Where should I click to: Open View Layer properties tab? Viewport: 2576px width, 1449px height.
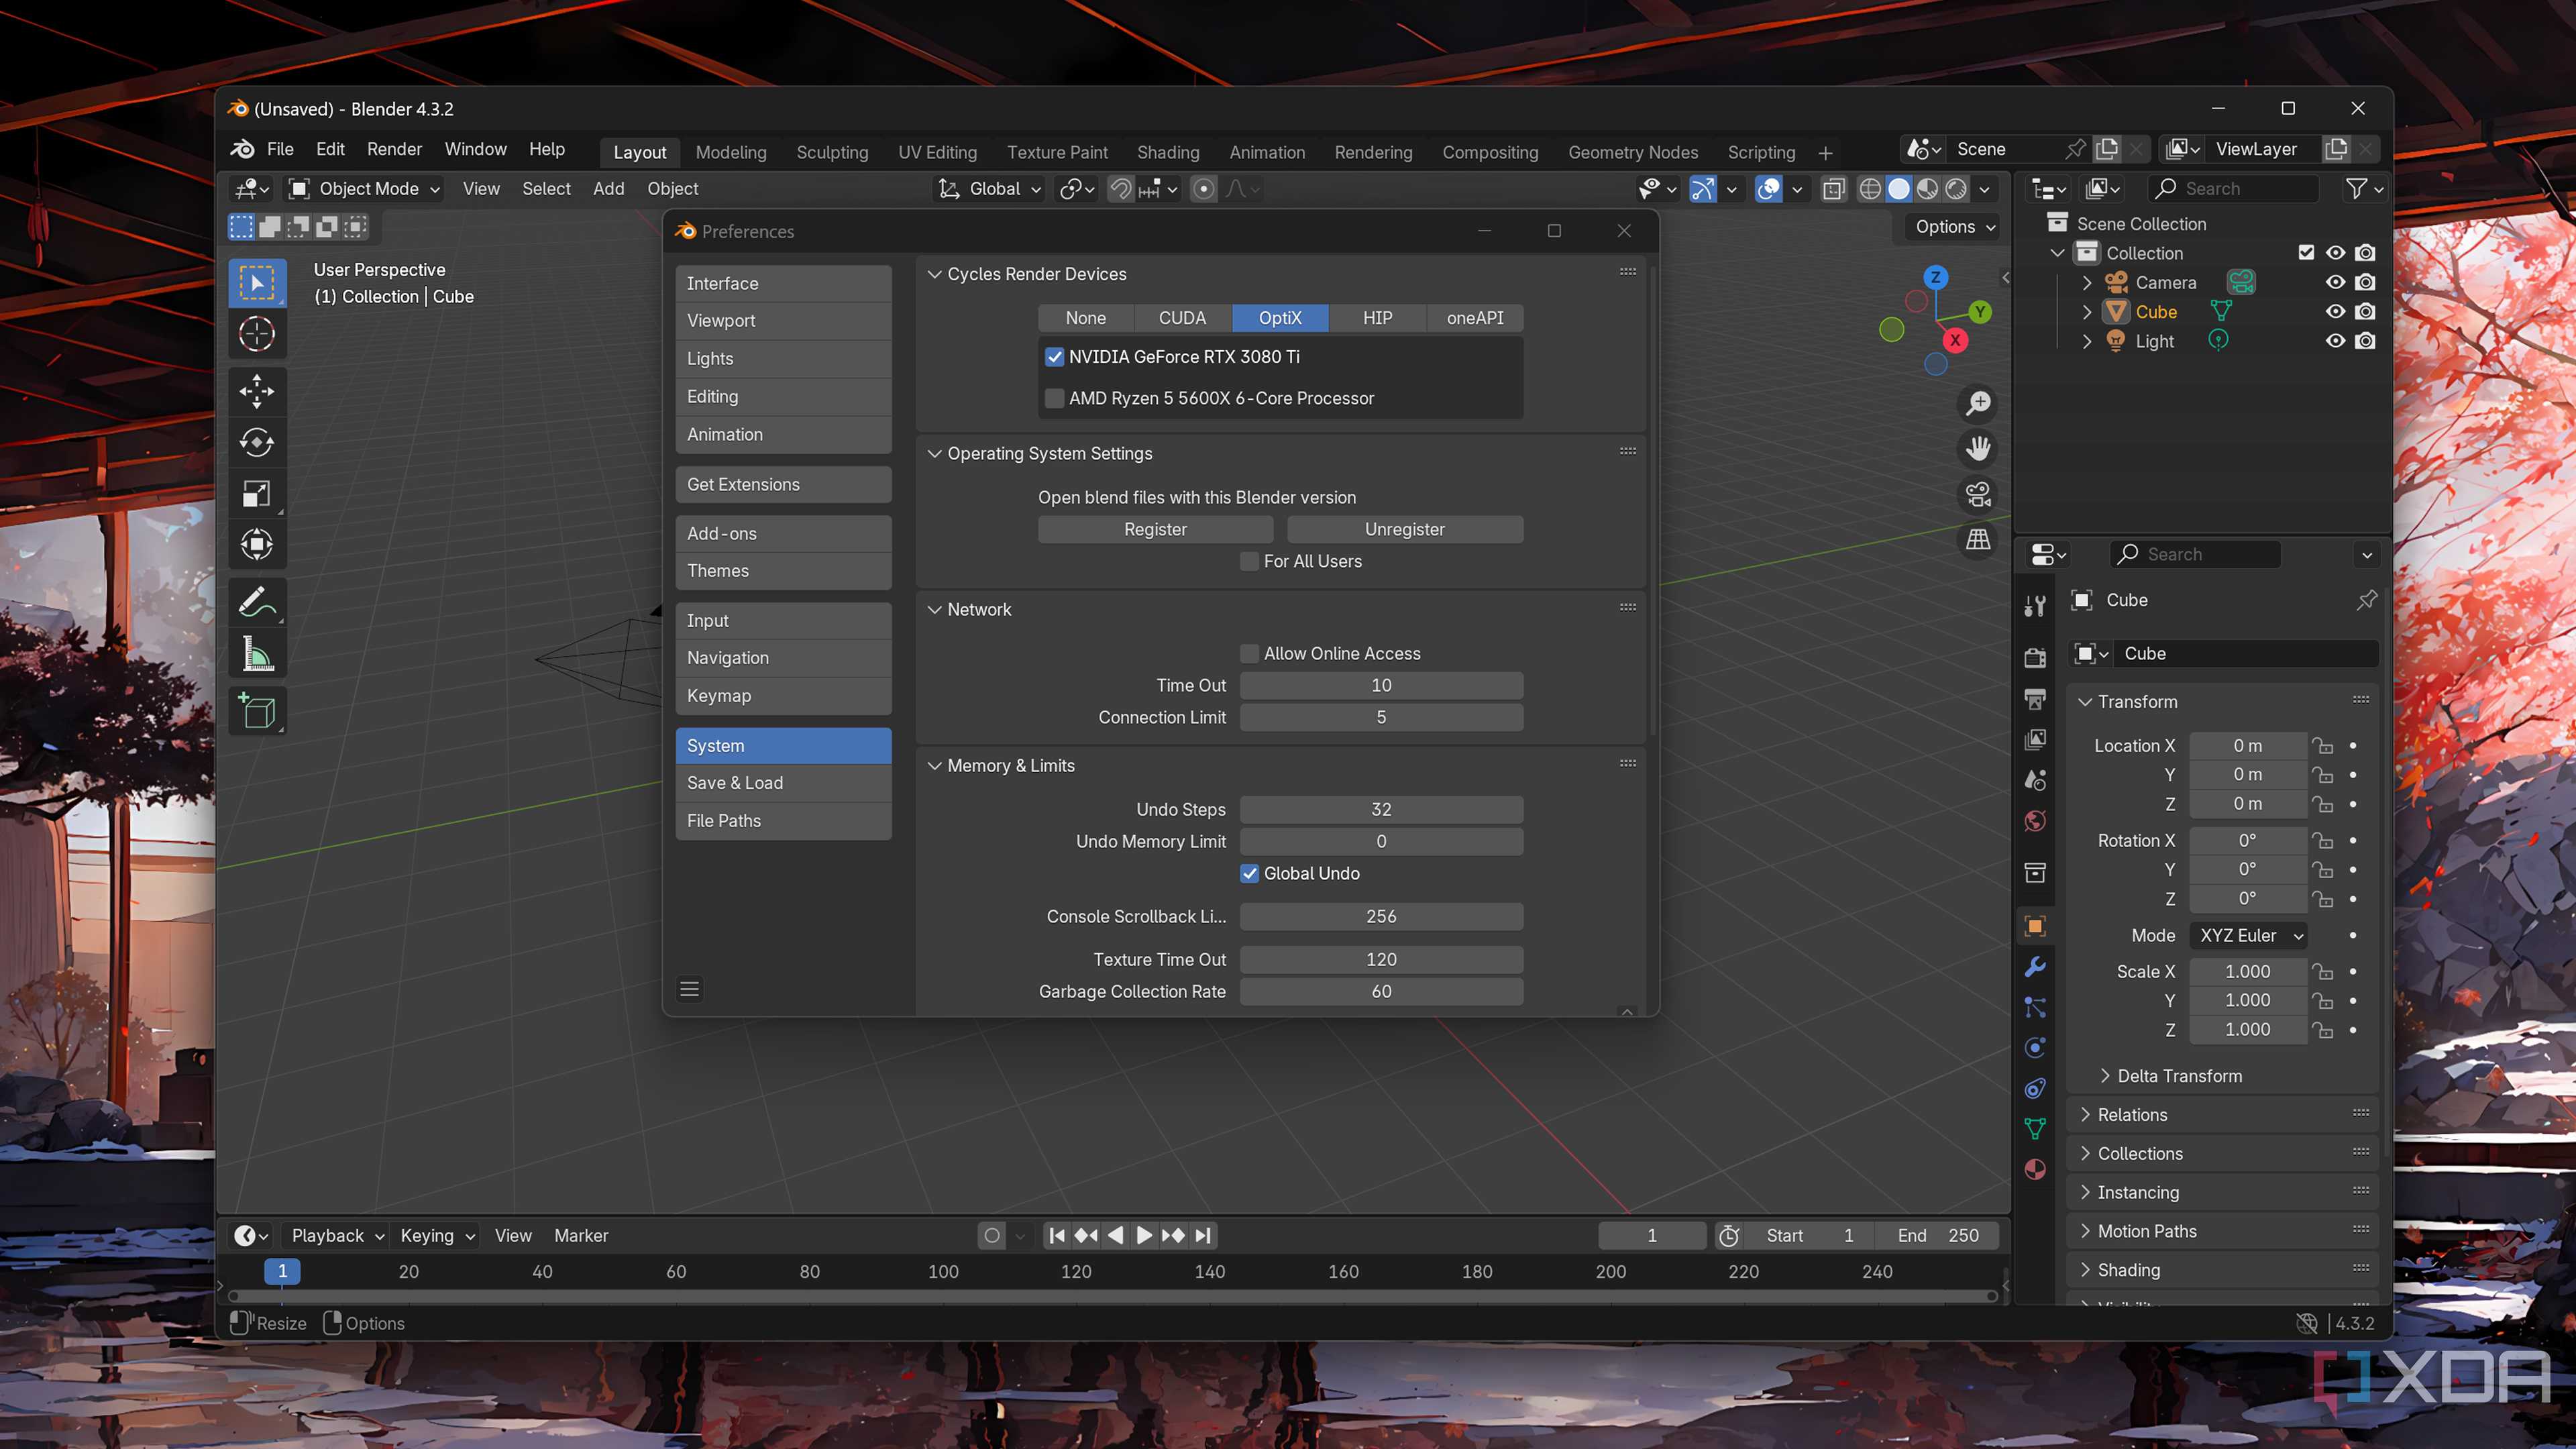[x=2035, y=739]
